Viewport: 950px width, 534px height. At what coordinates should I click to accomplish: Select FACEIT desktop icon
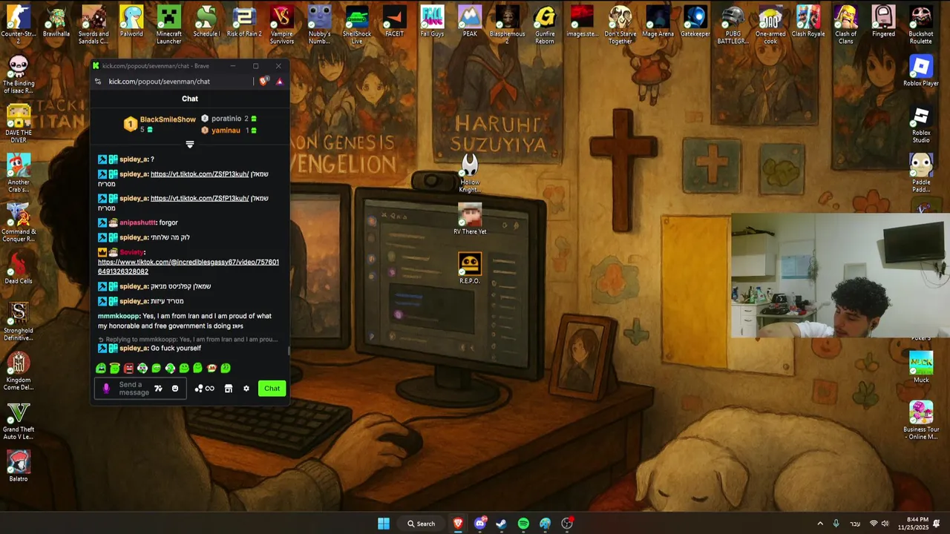pos(395,22)
